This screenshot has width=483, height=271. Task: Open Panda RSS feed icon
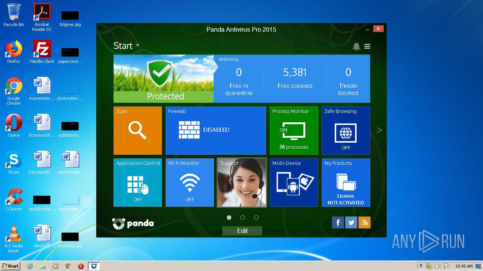[x=365, y=222]
